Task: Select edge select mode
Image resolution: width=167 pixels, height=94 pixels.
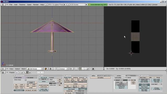Action: pyautogui.click(x=83, y=69)
